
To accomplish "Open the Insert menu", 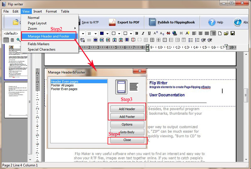I will [38, 11].
